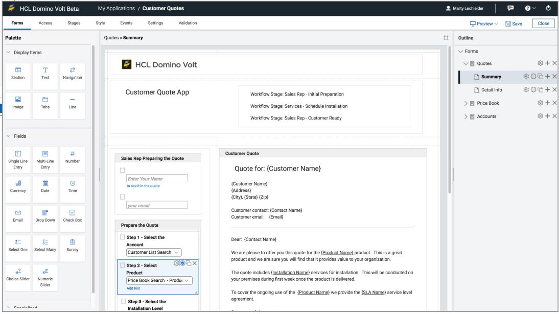Click the Close button
Screen dimensions: 559x314
543,23
